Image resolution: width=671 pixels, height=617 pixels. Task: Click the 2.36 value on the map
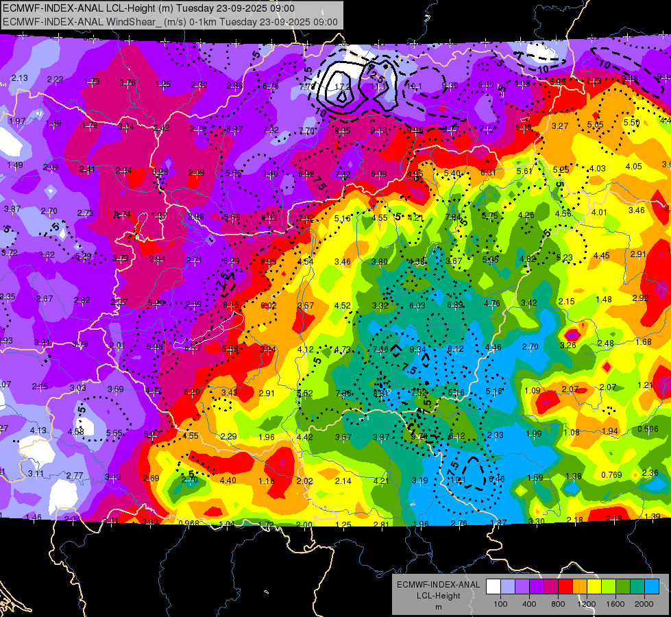(650, 473)
